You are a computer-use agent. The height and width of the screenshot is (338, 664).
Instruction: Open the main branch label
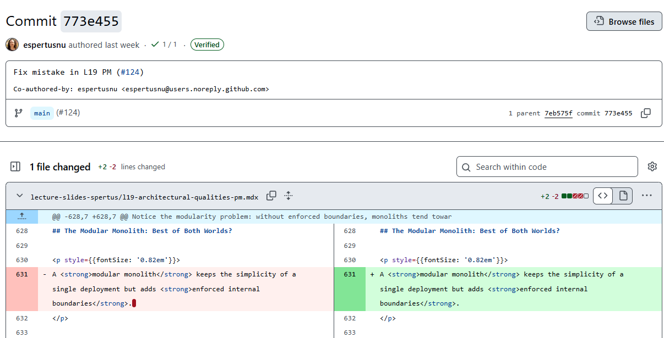42,113
